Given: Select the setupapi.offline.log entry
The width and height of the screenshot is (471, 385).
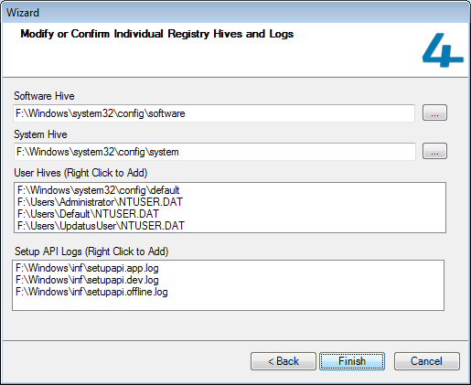Looking at the screenshot, I should 91,292.
